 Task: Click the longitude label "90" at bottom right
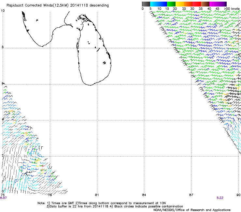click(x=238, y=195)
